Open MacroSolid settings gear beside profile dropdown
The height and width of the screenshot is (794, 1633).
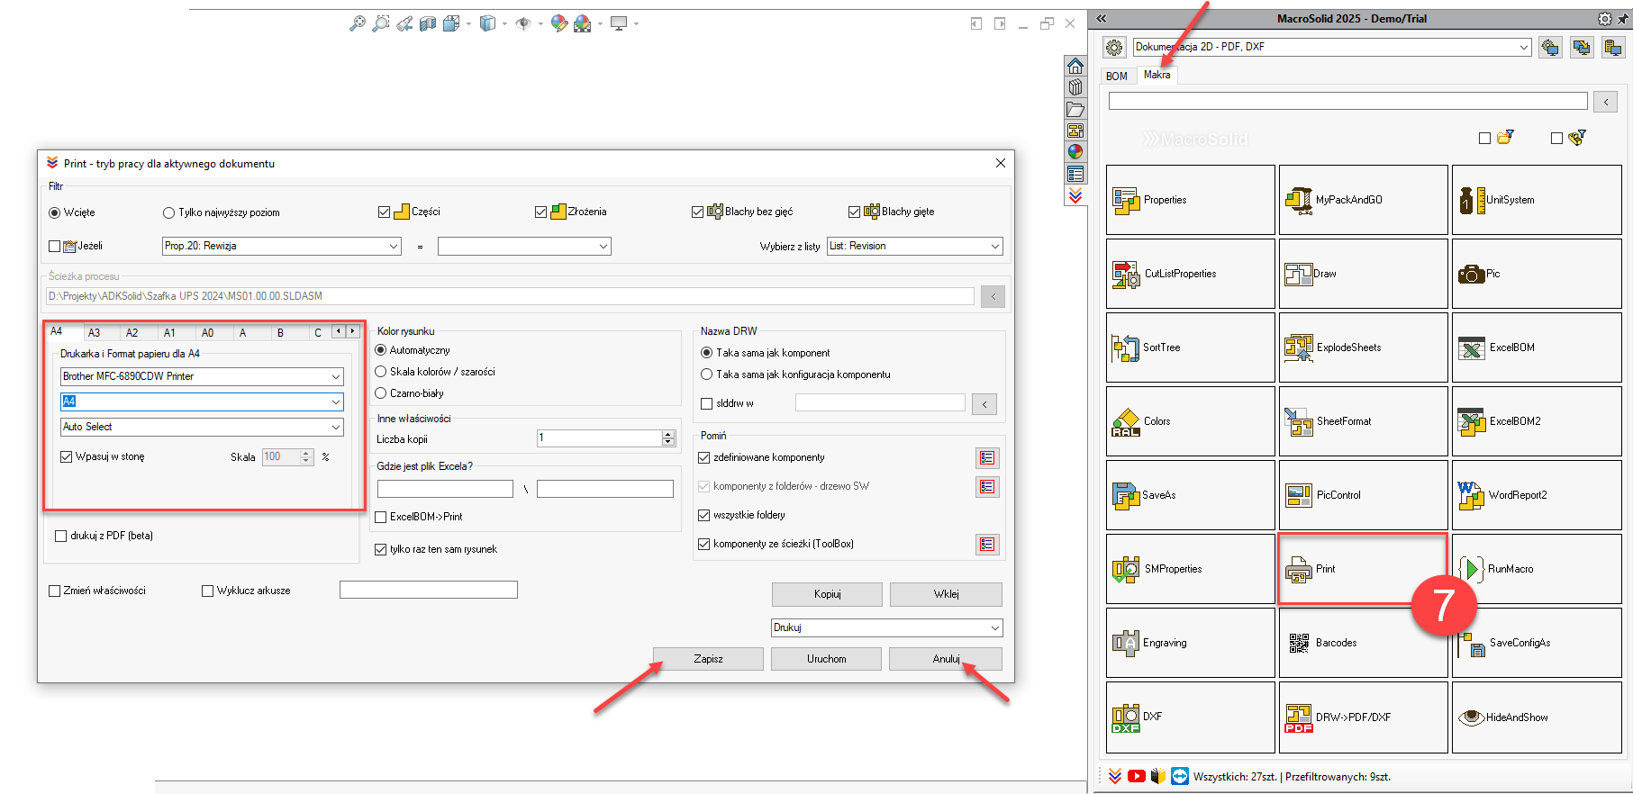click(1114, 47)
